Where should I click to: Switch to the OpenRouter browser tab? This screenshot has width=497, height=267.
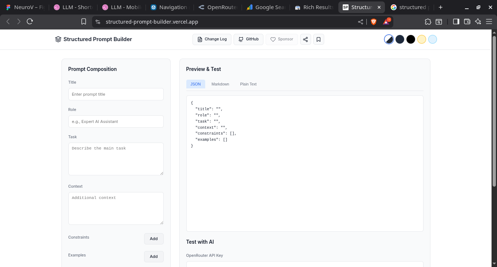pos(218,7)
